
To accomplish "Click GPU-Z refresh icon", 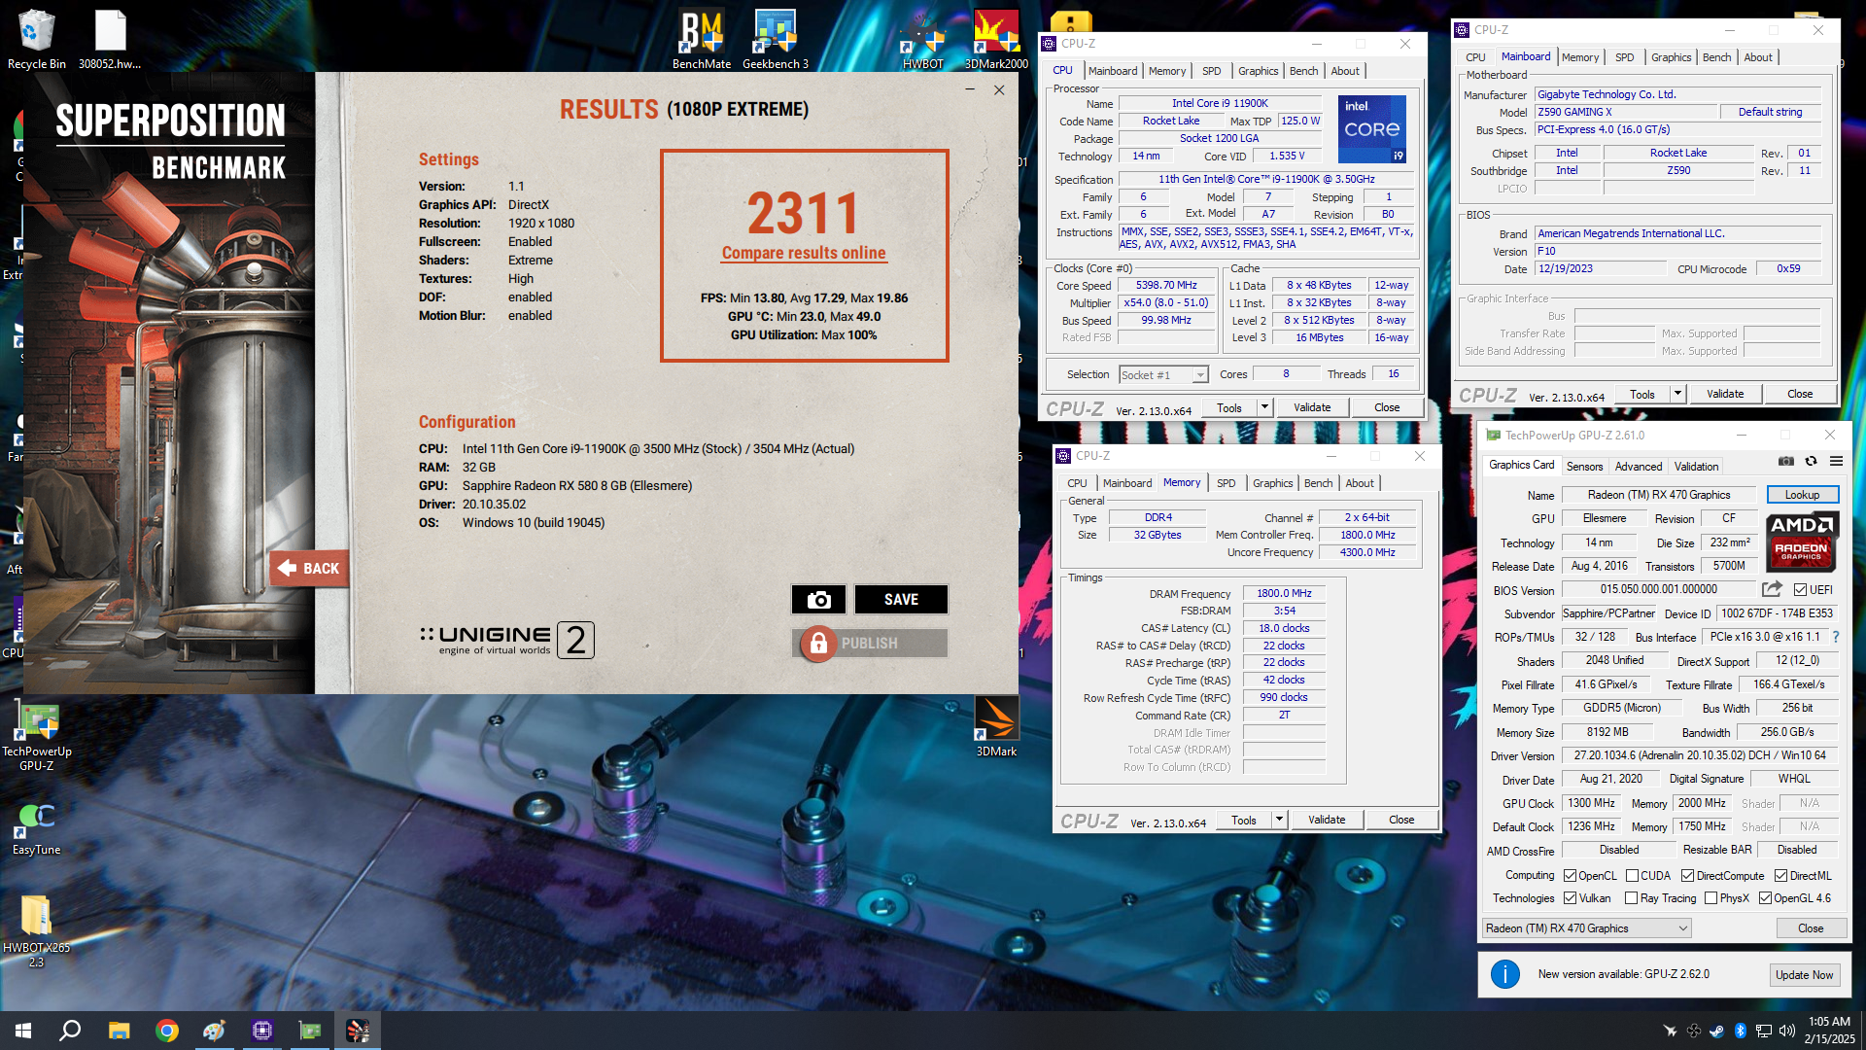I will tap(1811, 461).
